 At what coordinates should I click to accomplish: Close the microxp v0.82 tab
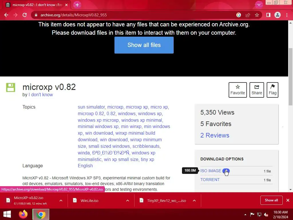point(66,5)
